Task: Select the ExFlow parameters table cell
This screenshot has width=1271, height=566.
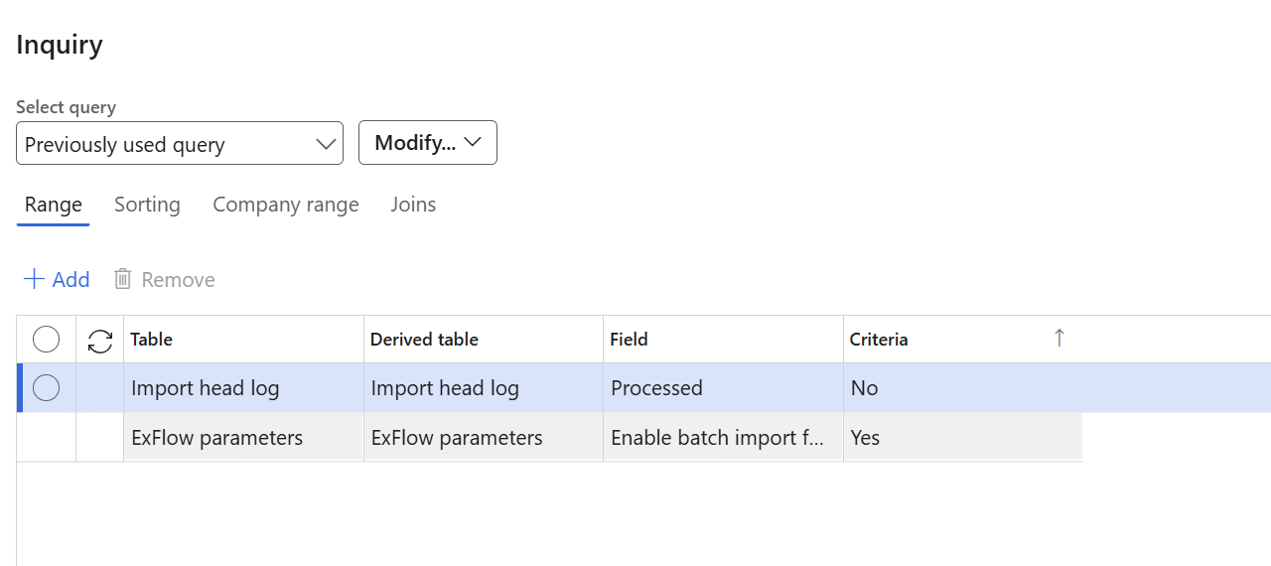Action: tap(243, 438)
